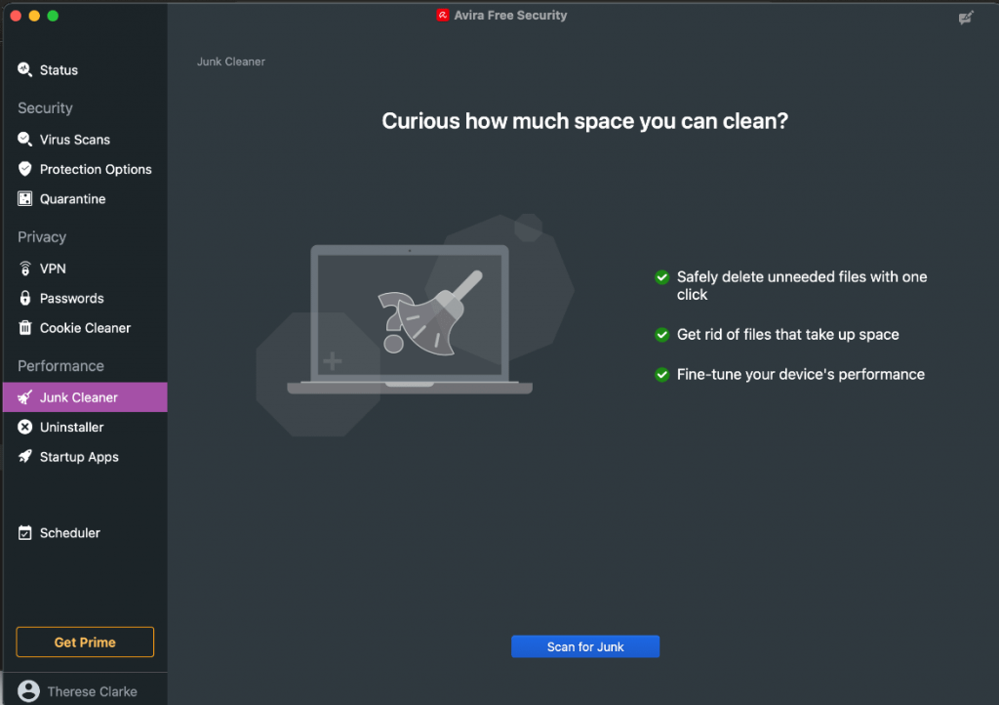Viewport: 999px width, 705px height.
Task: Click 'Get rid of files' text
Action: (x=787, y=334)
